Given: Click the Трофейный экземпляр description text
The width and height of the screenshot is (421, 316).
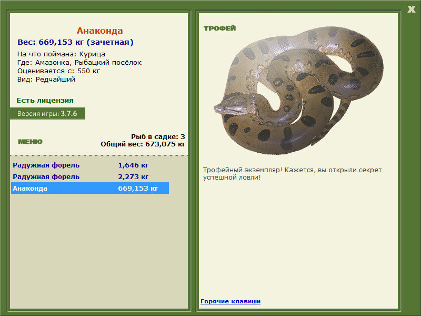Looking at the screenshot, I should click(x=292, y=174).
